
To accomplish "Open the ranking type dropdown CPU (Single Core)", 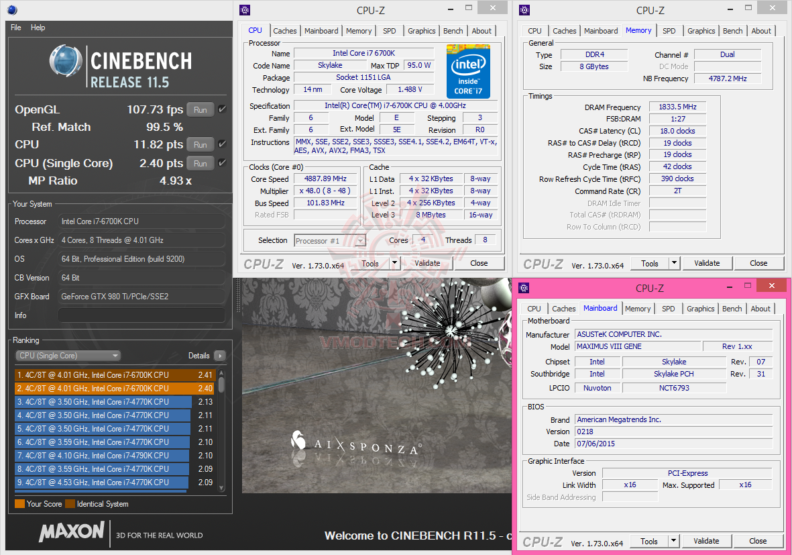I will pos(68,356).
